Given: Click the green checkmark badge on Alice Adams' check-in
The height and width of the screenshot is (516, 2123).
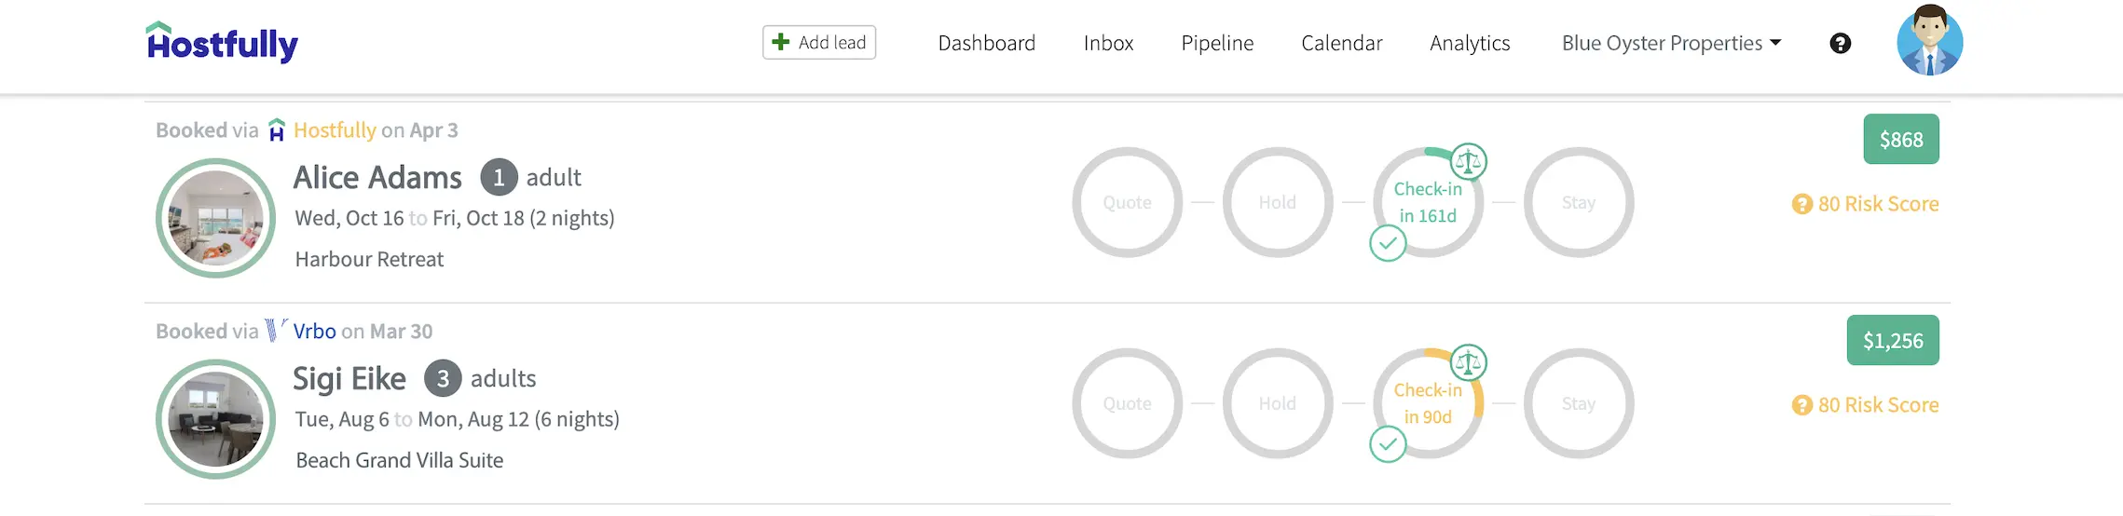Looking at the screenshot, I should coord(1388,244).
